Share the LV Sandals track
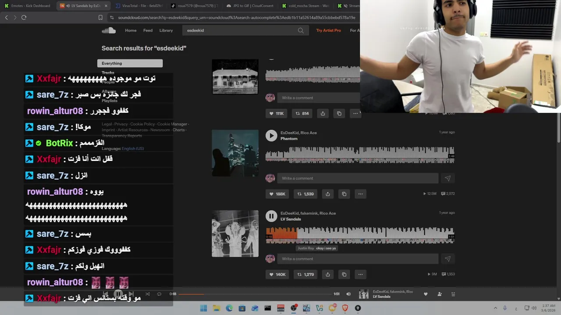Viewport: 561px width, 315px height. tap(328, 274)
